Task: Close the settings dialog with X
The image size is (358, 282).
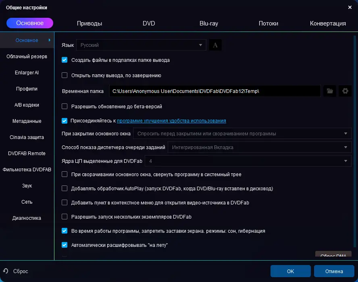Action: pyautogui.click(x=350, y=7)
